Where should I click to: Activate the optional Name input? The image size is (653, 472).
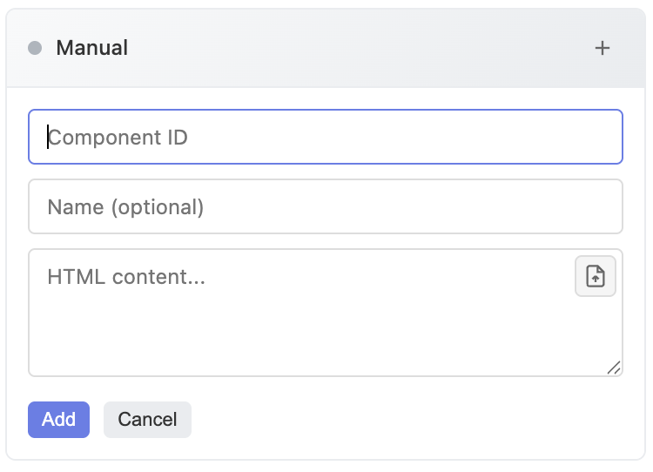tap(326, 206)
